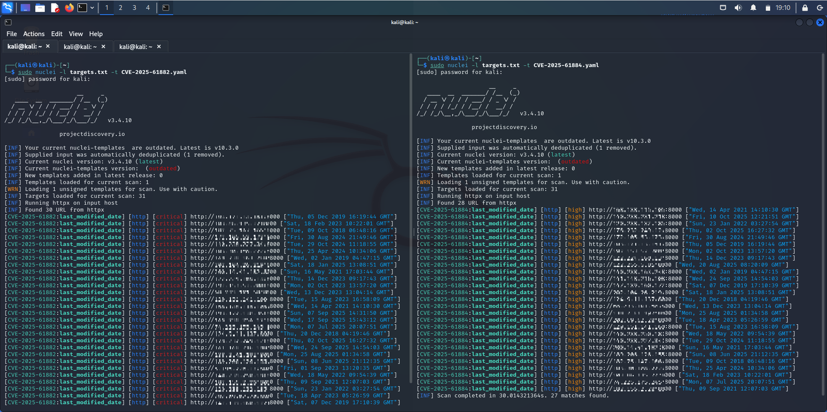Open the network connection tray icon
The width and height of the screenshot is (827, 412).
(x=723, y=8)
